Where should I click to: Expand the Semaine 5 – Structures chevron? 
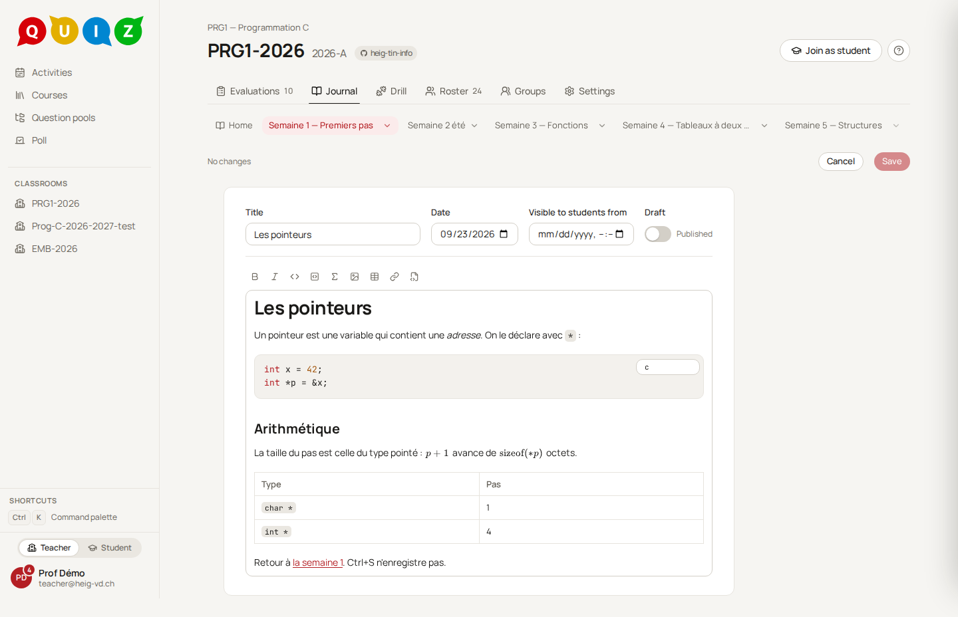(896, 126)
